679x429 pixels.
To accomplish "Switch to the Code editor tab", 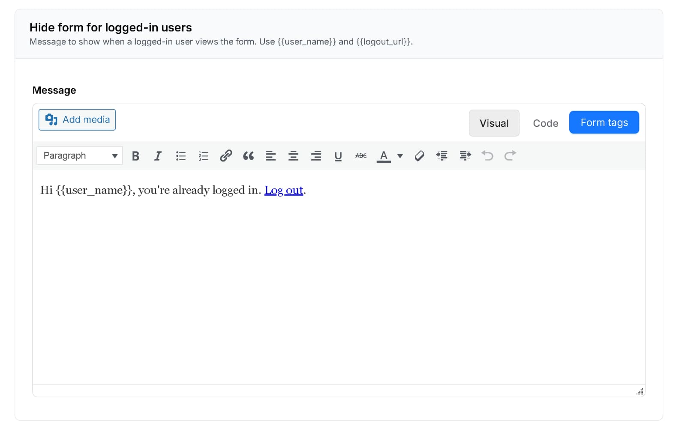I will coord(545,123).
